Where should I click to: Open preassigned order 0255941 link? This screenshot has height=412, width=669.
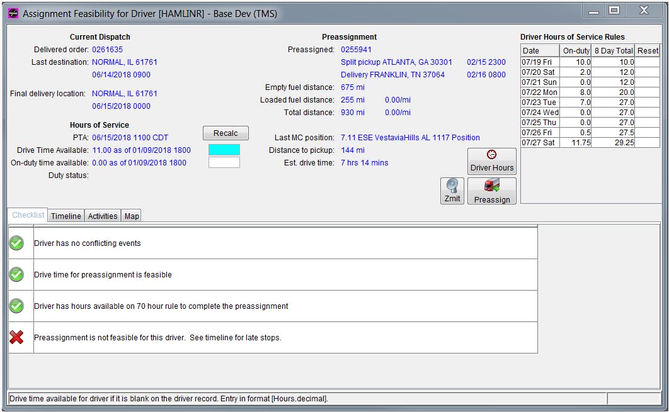[x=357, y=49]
